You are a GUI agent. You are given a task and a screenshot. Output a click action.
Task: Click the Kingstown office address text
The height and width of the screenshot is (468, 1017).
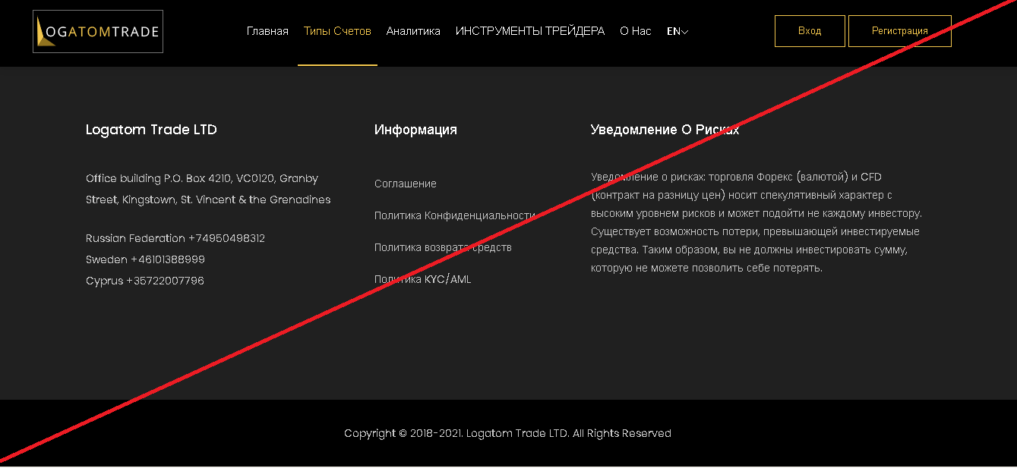tap(207, 189)
